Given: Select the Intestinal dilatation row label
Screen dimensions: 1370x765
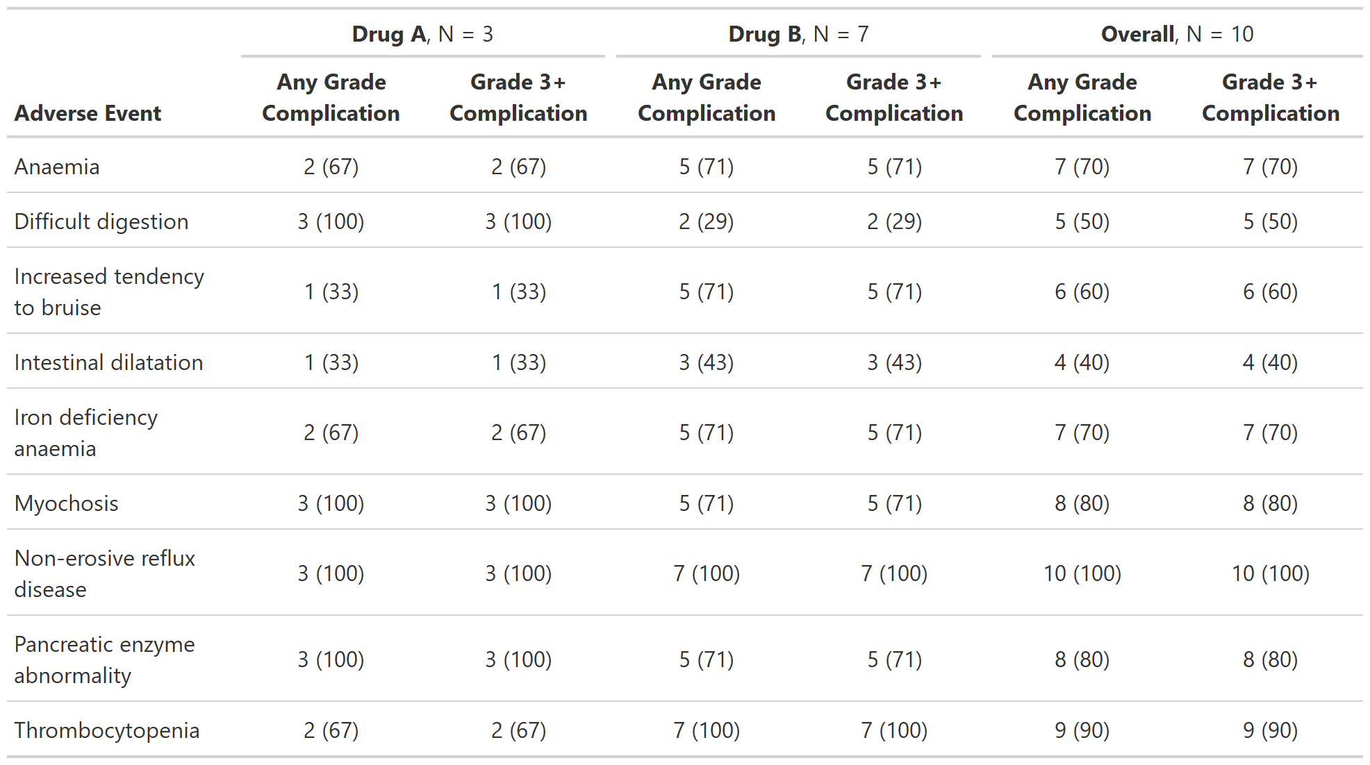Looking at the screenshot, I should coord(108,362).
